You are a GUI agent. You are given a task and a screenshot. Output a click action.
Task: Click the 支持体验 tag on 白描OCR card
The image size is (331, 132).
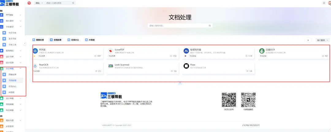coord(263,56)
